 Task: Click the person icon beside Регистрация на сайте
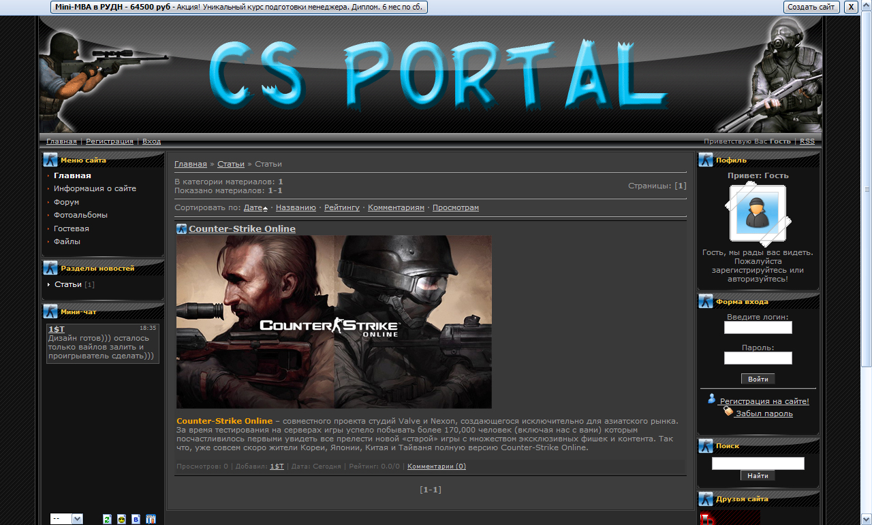click(x=712, y=399)
